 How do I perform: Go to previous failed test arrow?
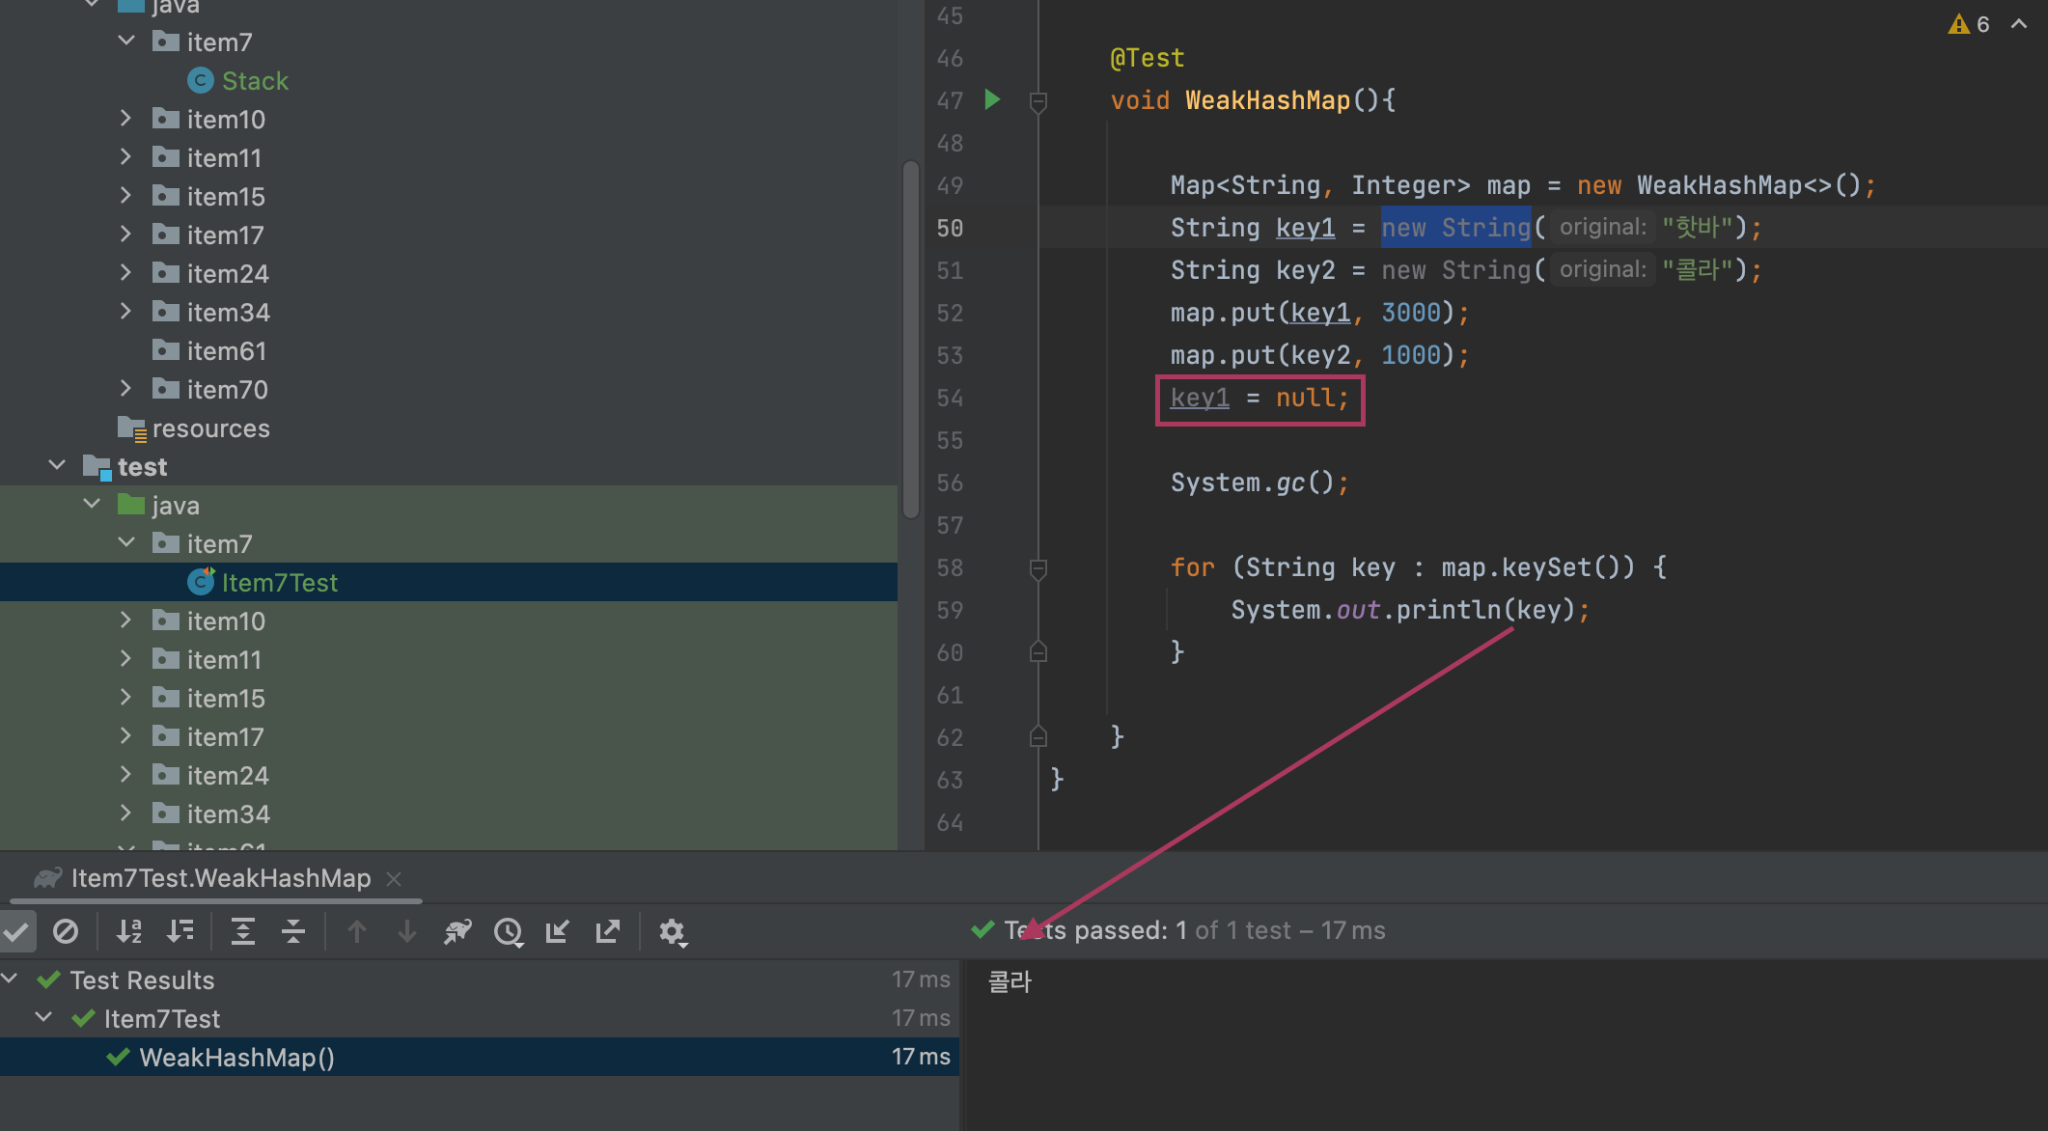[357, 931]
